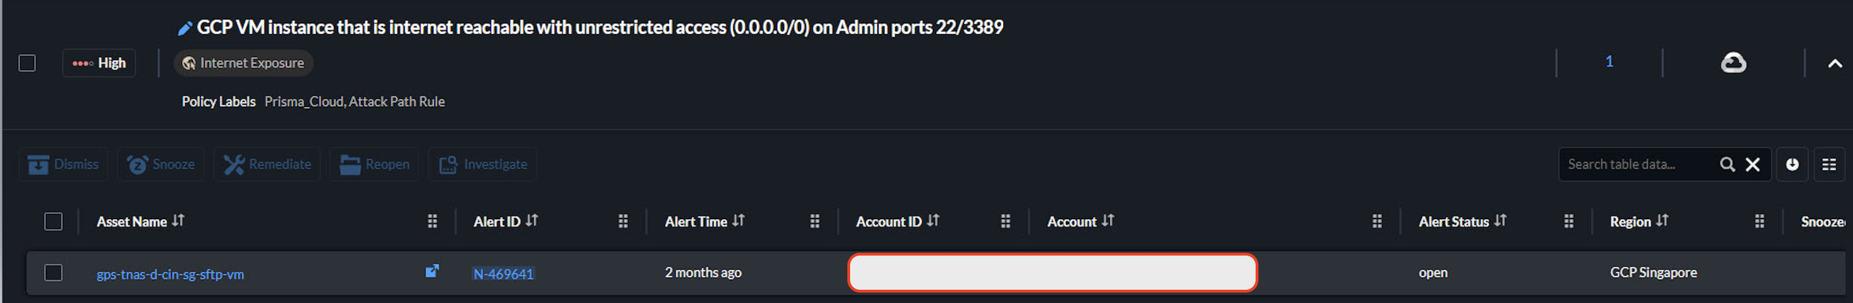Tick the High severity policy checkbox
Viewport: 1853px width, 303px height.
pyautogui.click(x=27, y=64)
